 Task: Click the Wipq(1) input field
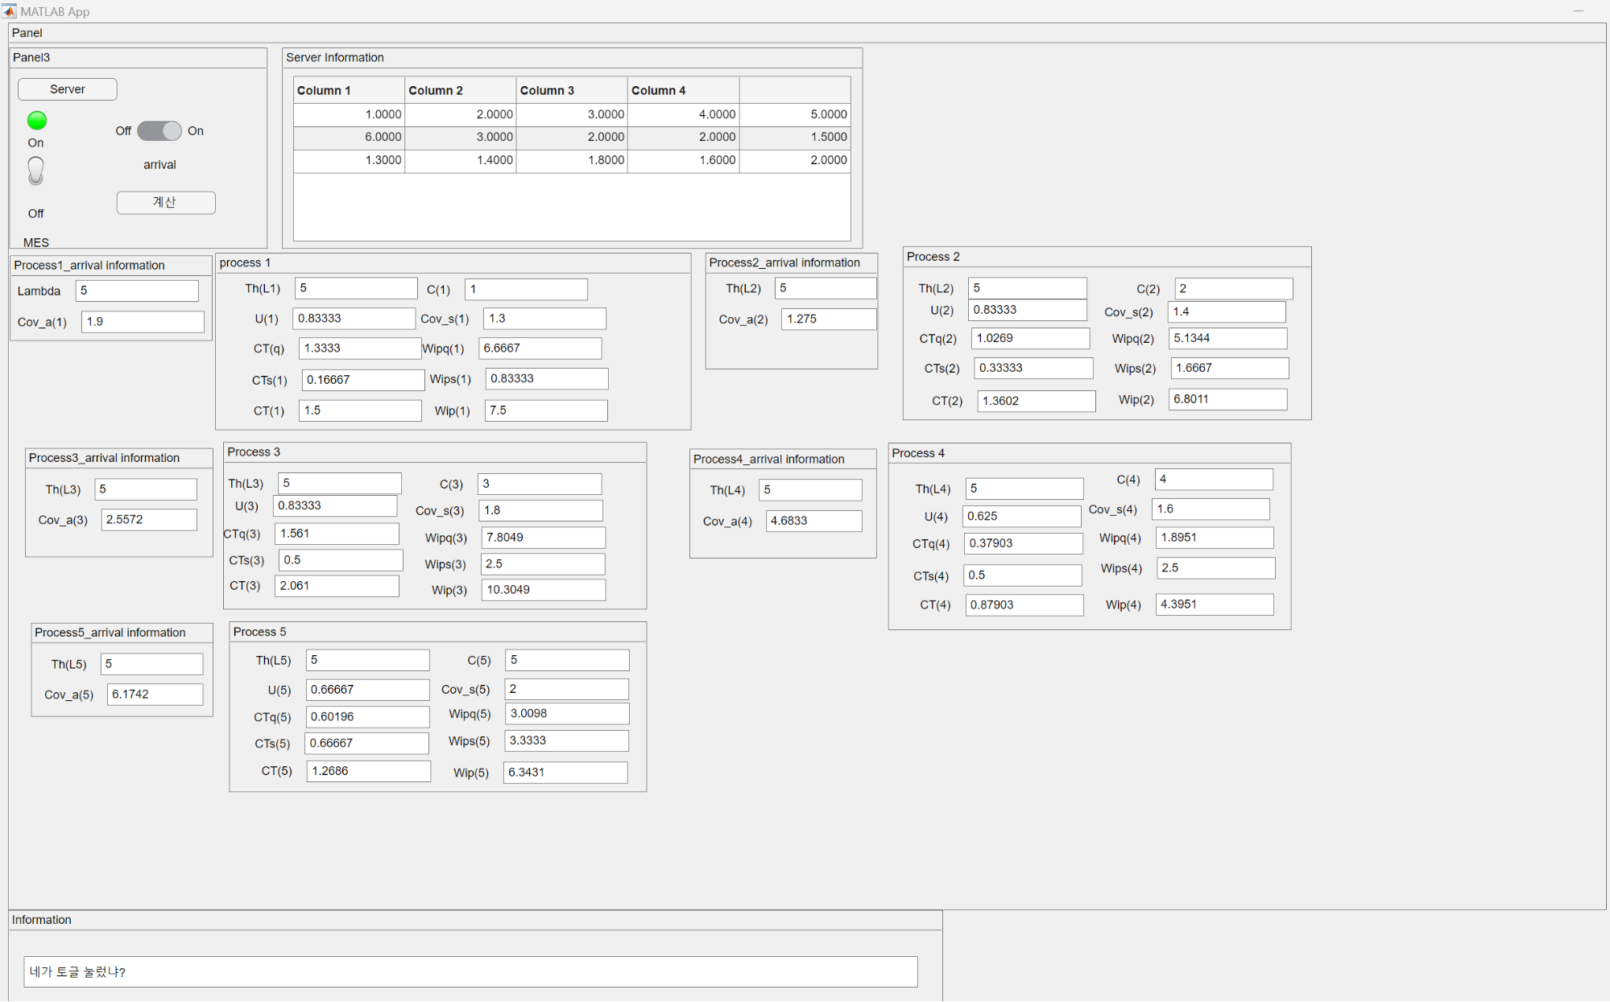pyautogui.click(x=540, y=348)
